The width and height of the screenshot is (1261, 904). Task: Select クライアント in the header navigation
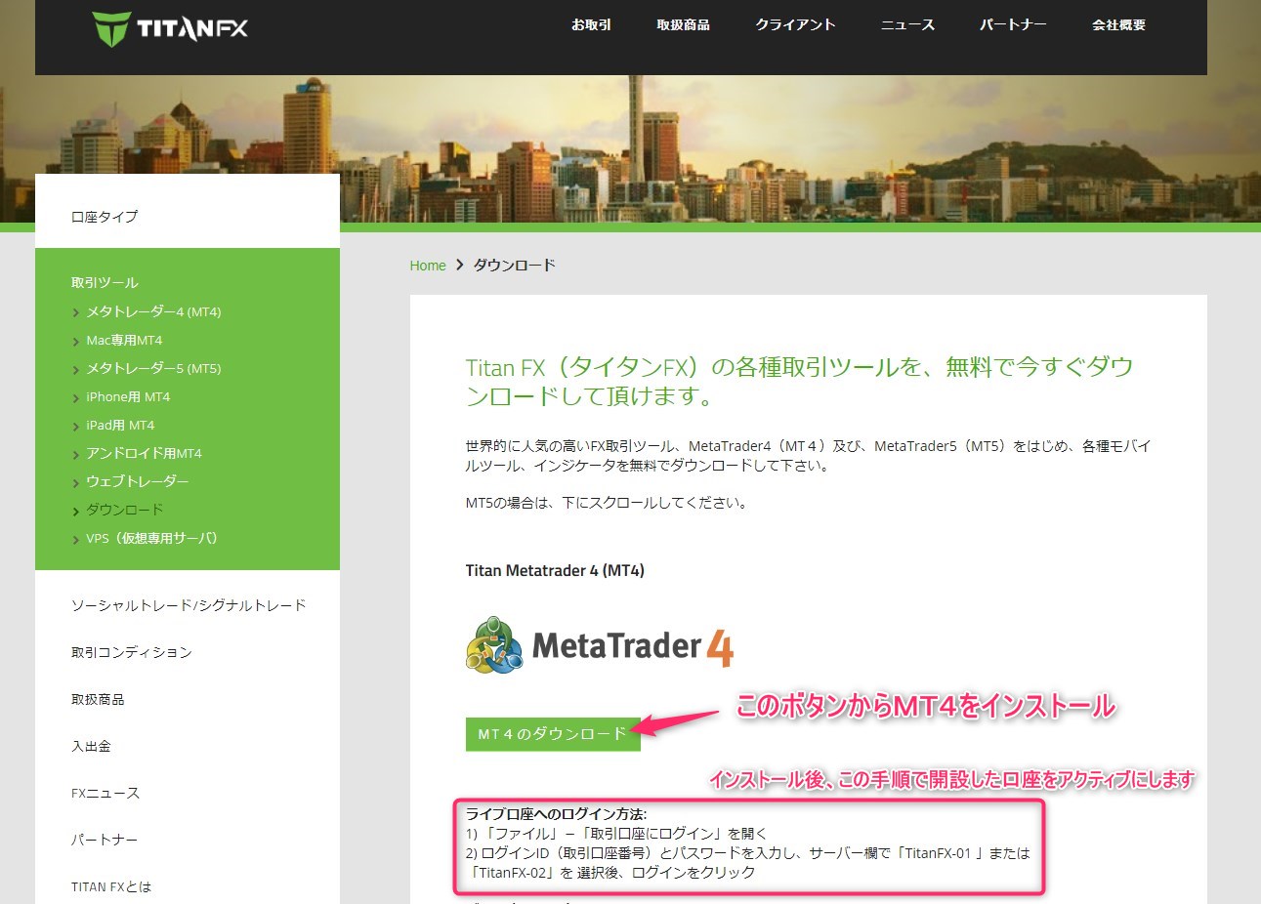click(x=795, y=25)
